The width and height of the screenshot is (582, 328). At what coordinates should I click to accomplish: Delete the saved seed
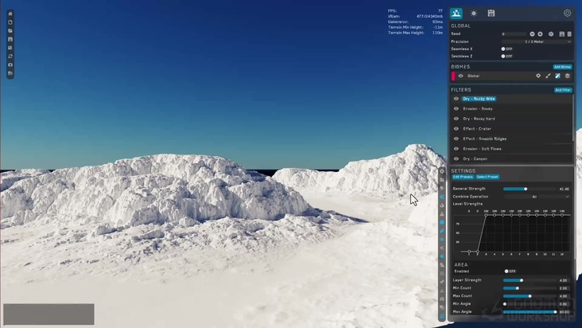click(x=569, y=34)
